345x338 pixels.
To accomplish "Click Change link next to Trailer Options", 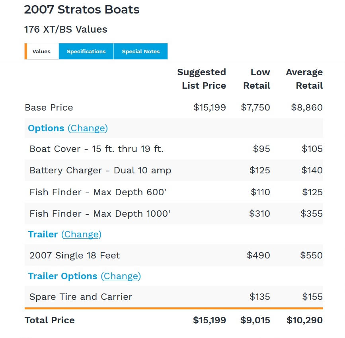I will point(121,276).
